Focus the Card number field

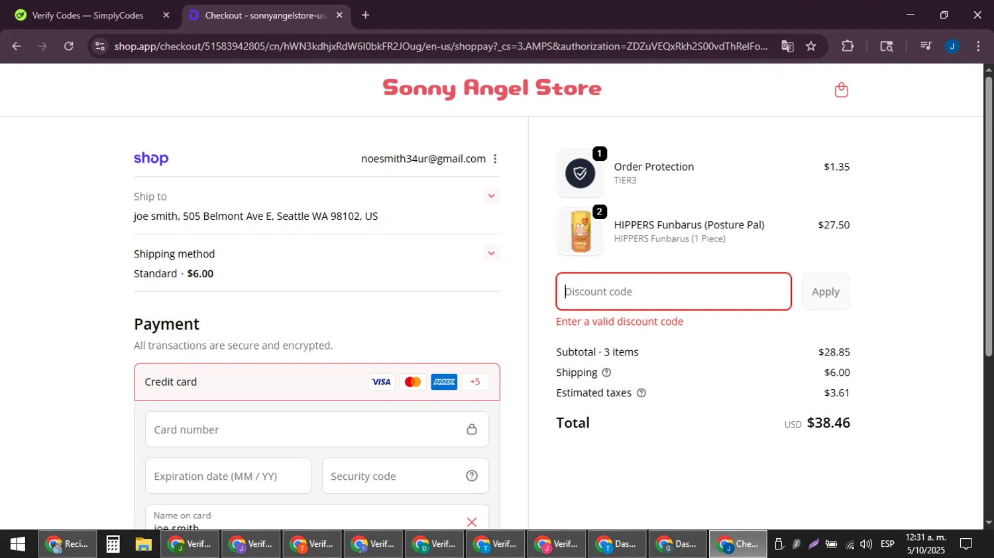[x=317, y=430]
